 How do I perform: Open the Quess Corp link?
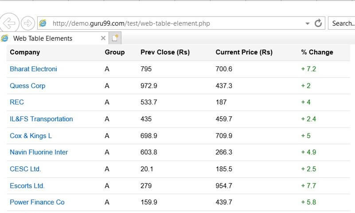pos(27,86)
